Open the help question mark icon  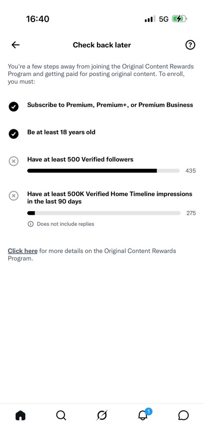coord(190,45)
